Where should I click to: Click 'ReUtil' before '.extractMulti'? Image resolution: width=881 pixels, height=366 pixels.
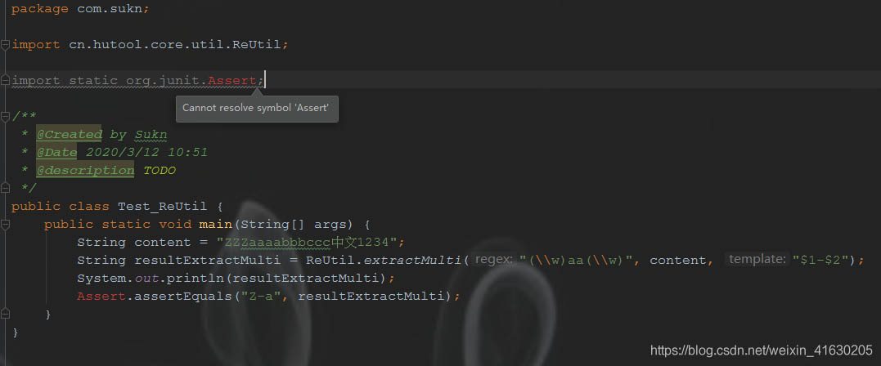(330, 261)
